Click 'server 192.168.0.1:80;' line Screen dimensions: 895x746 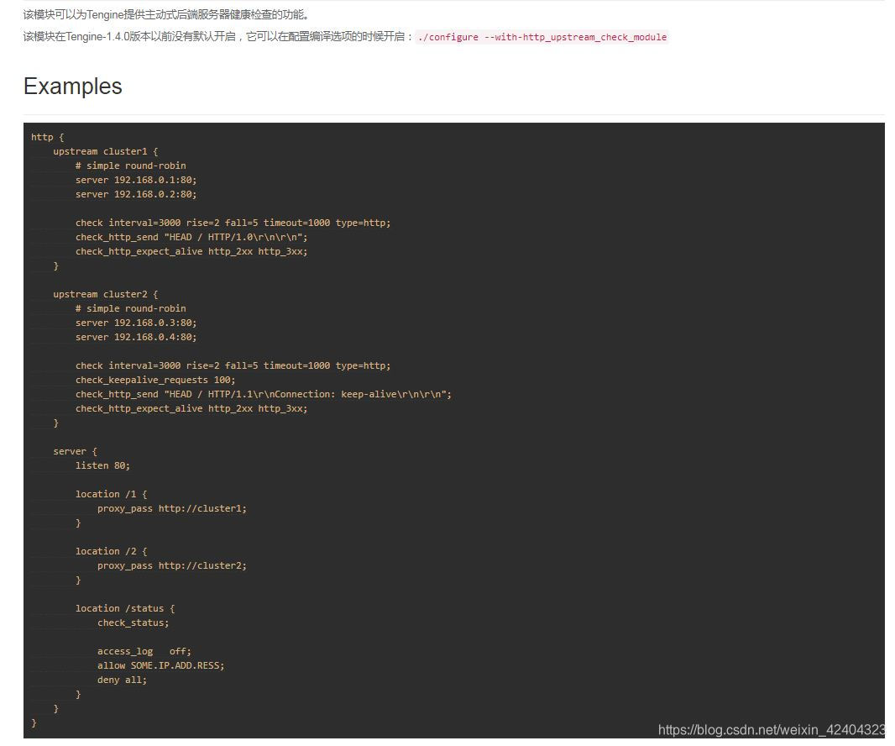136,180
